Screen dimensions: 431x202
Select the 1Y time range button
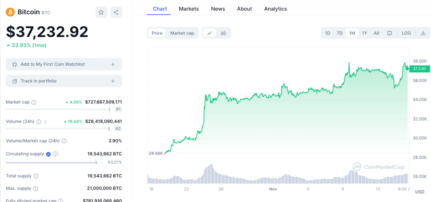click(x=364, y=33)
